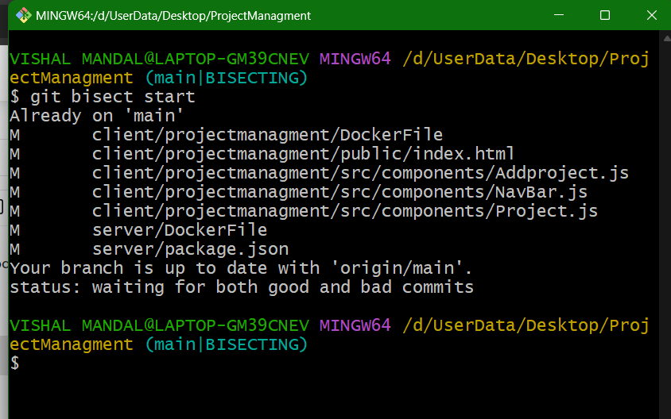Click the terminal's vertical scrollbar
Viewport: 671px width, 419px height.
tap(664, 222)
